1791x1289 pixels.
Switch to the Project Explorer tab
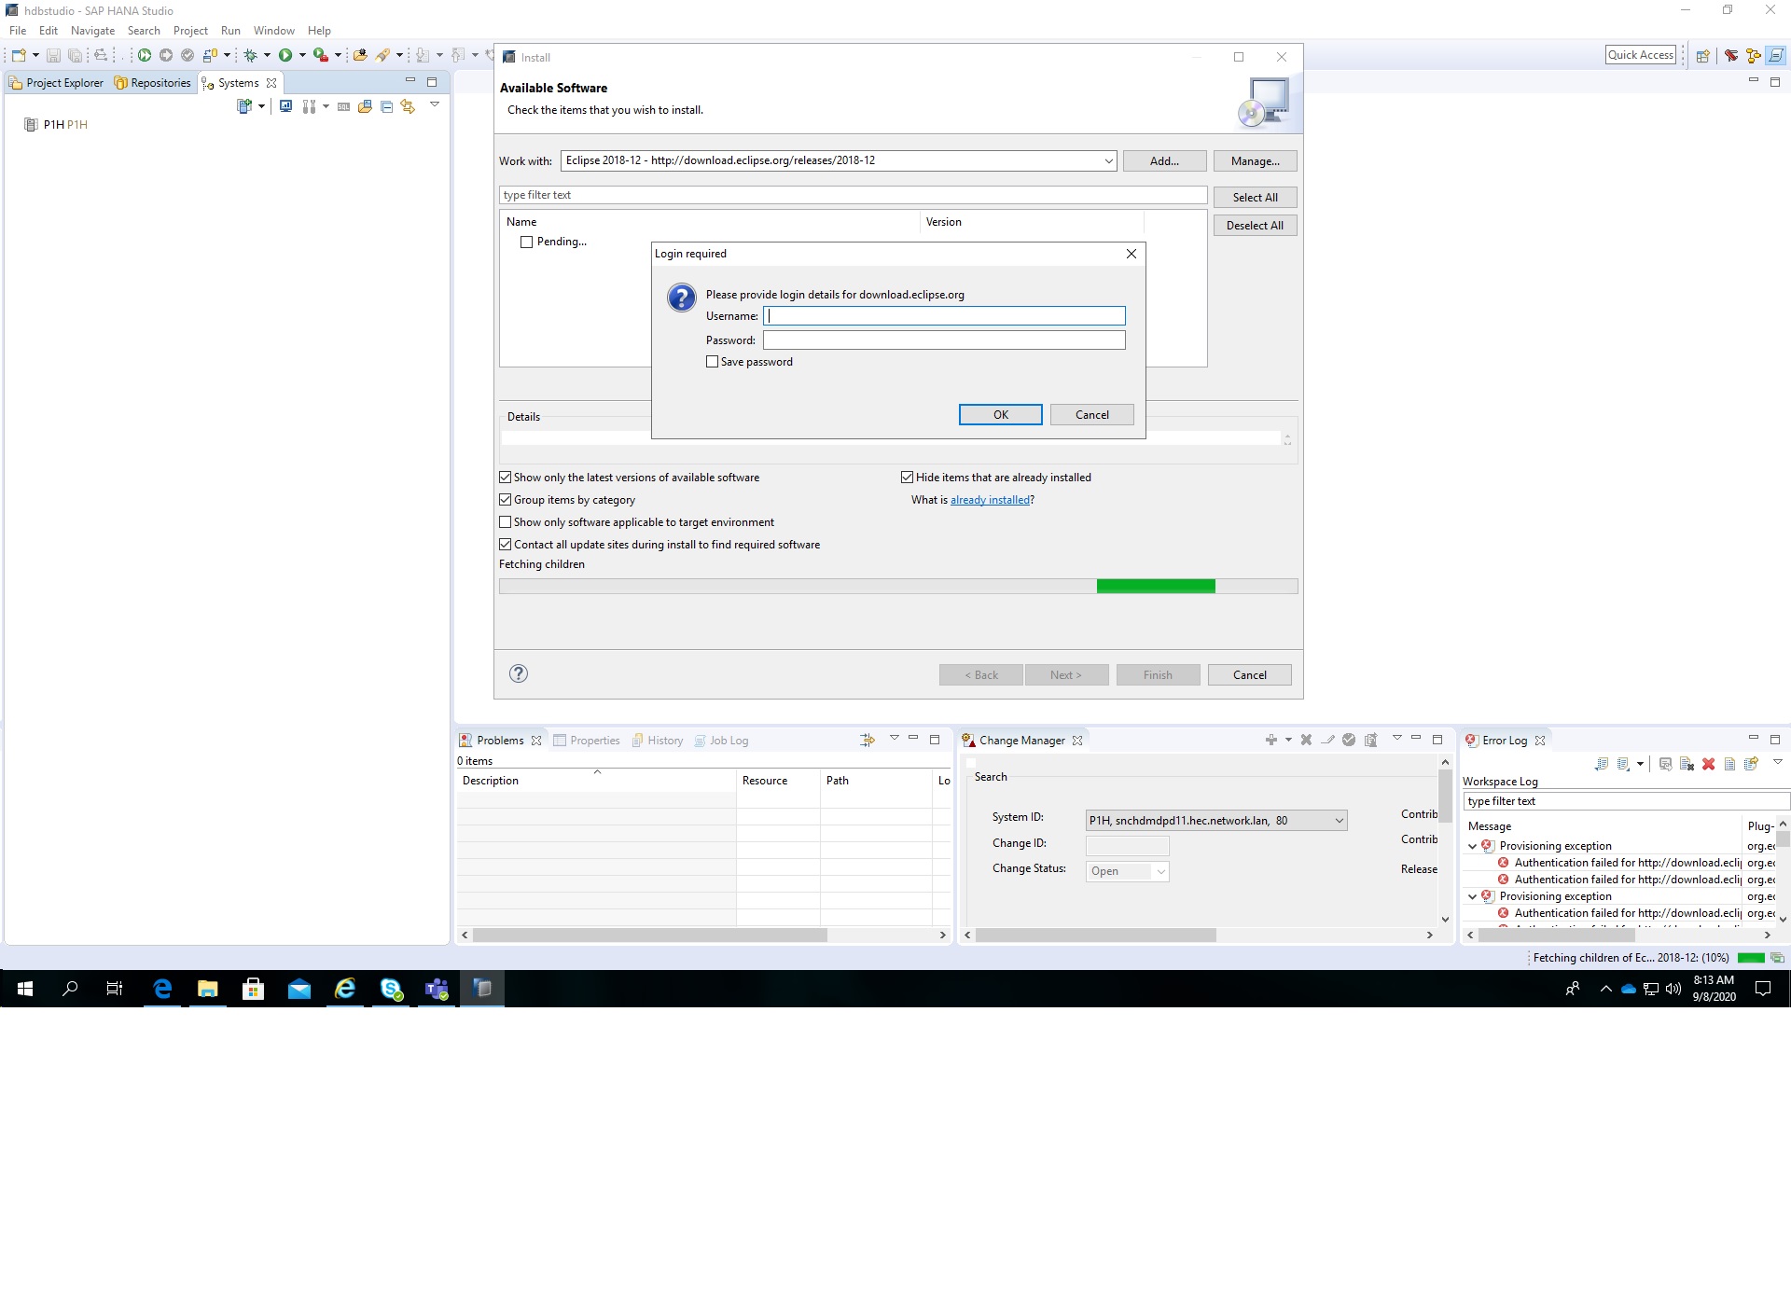pos(56,83)
